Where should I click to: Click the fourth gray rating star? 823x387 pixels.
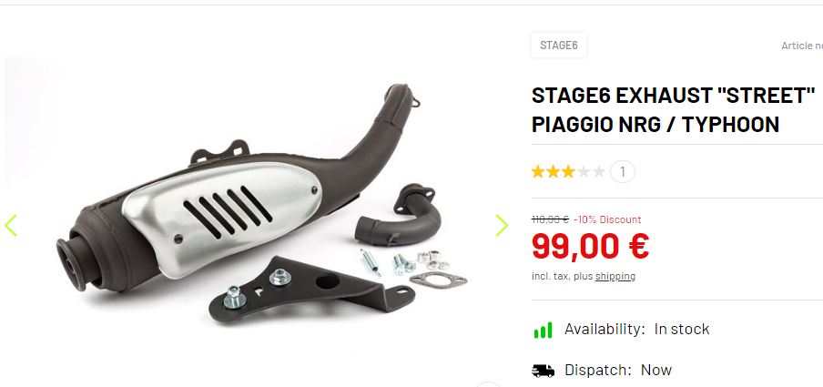(584, 172)
